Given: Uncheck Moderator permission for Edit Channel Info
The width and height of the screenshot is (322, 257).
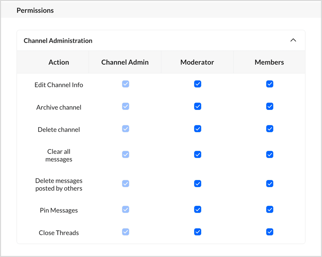Looking at the screenshot, I should click(198, 84).
